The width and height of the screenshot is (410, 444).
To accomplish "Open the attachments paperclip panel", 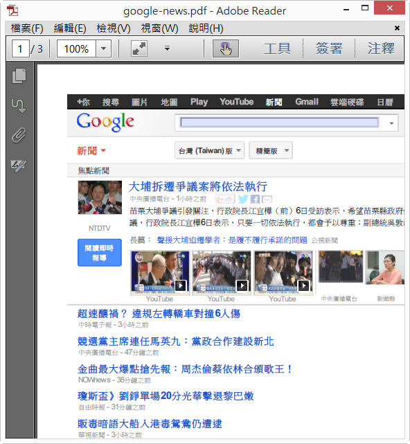I will point(19,135).
